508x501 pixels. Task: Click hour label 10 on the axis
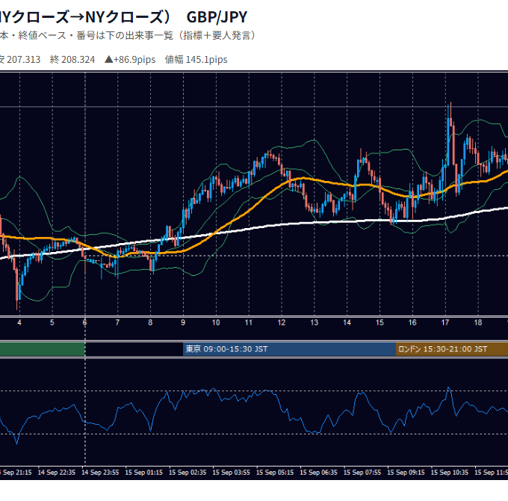(216, 322)
